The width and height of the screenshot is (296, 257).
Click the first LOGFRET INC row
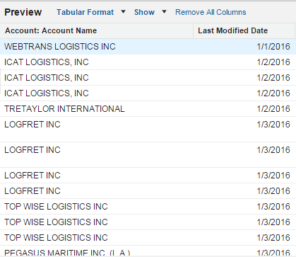coord(148,129)
